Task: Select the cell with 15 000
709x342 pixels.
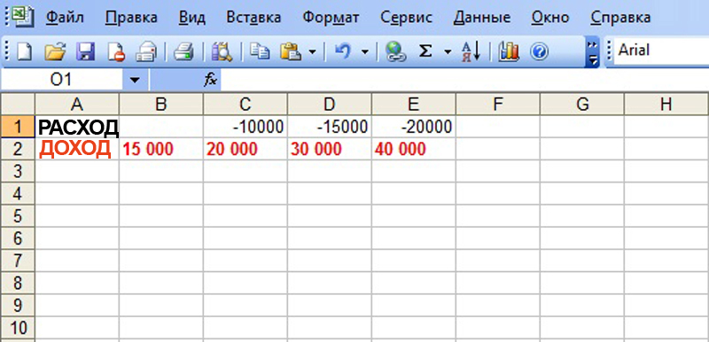Action: pyautogui.click(x=161, y=149)
